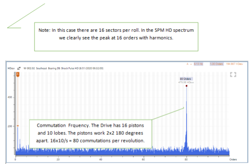Click the 194.907 HDesv cursor value
251x166 pixels.
pyautogui.click(x=234, y=64)
